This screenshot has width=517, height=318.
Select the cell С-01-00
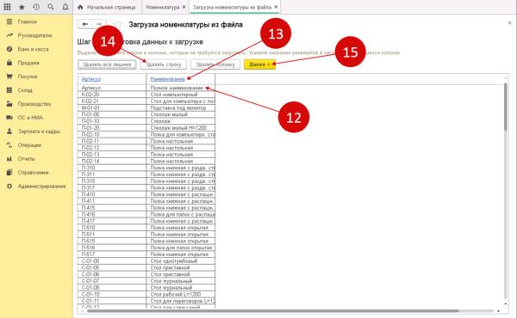coord(112,261)
